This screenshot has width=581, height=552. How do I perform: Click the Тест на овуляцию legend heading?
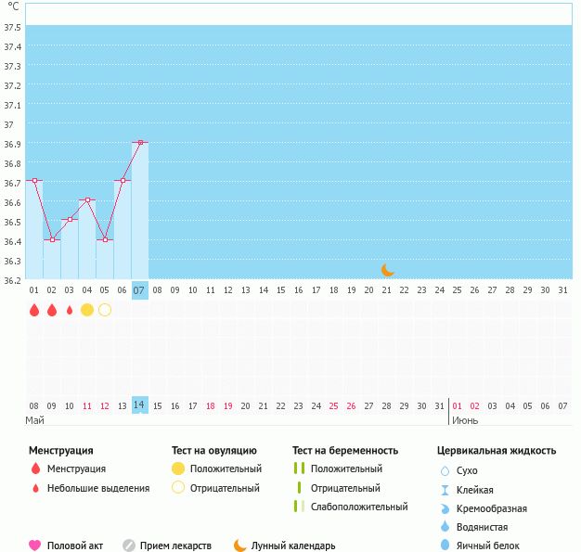pos(214,451)
